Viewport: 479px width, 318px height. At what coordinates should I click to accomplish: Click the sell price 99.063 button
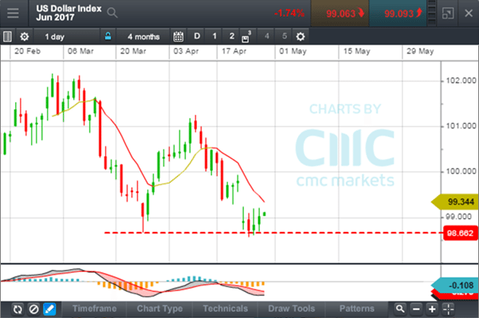(340, 13)
